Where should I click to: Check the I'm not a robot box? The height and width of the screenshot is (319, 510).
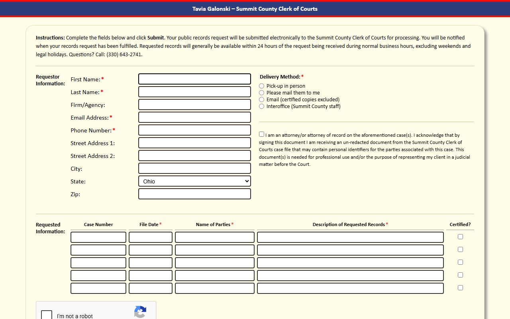click(47, 315)
